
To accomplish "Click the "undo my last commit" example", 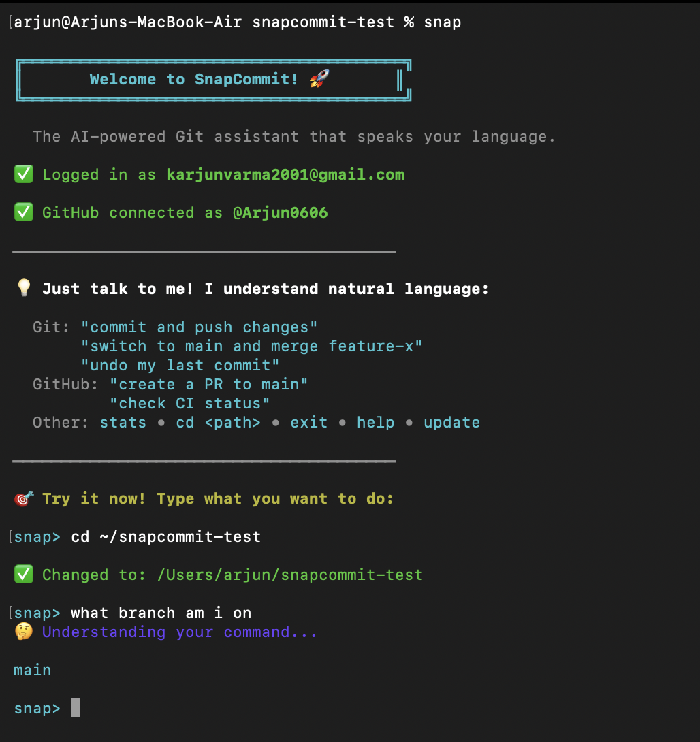I will tap(180, 366).
